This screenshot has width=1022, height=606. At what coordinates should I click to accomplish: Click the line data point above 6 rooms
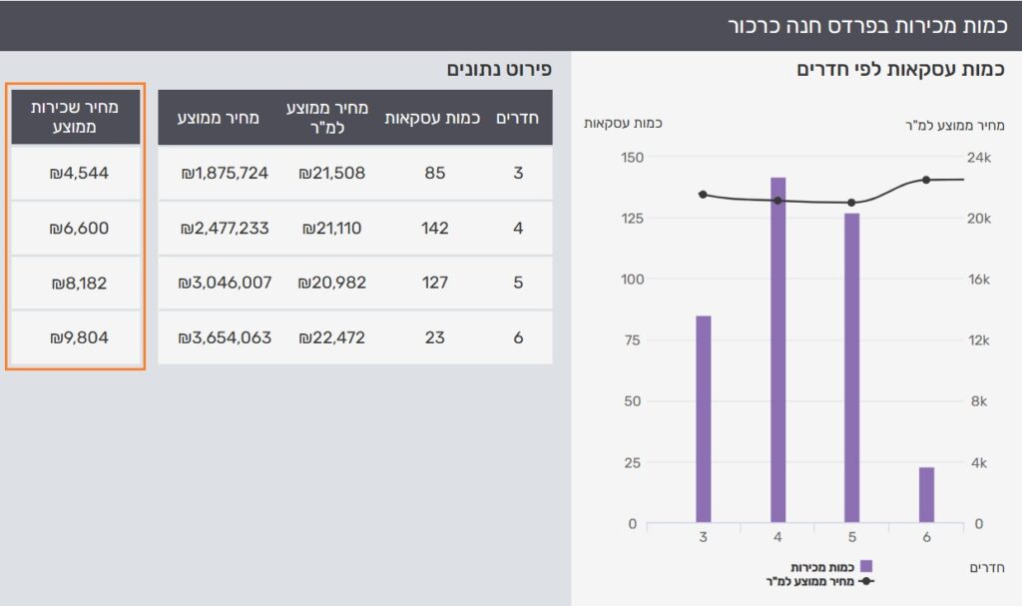pos(926,180)
